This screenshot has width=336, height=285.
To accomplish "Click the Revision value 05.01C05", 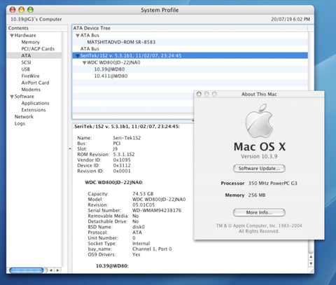I will point(143,205).
